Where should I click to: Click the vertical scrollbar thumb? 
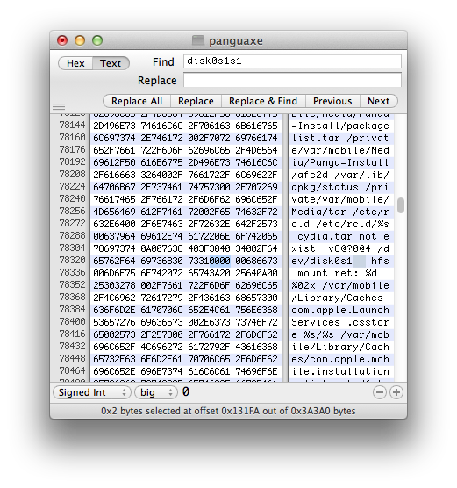pyautogui.click(x=401, y=205)
